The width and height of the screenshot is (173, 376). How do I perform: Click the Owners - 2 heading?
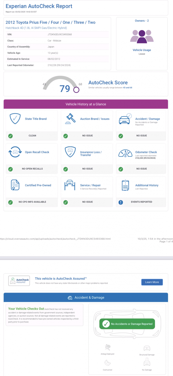[x=142, y=21]
